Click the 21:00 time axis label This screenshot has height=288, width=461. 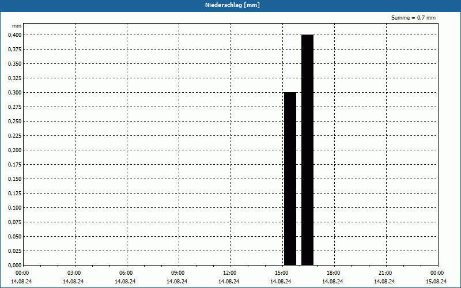[x=385, y=273]
